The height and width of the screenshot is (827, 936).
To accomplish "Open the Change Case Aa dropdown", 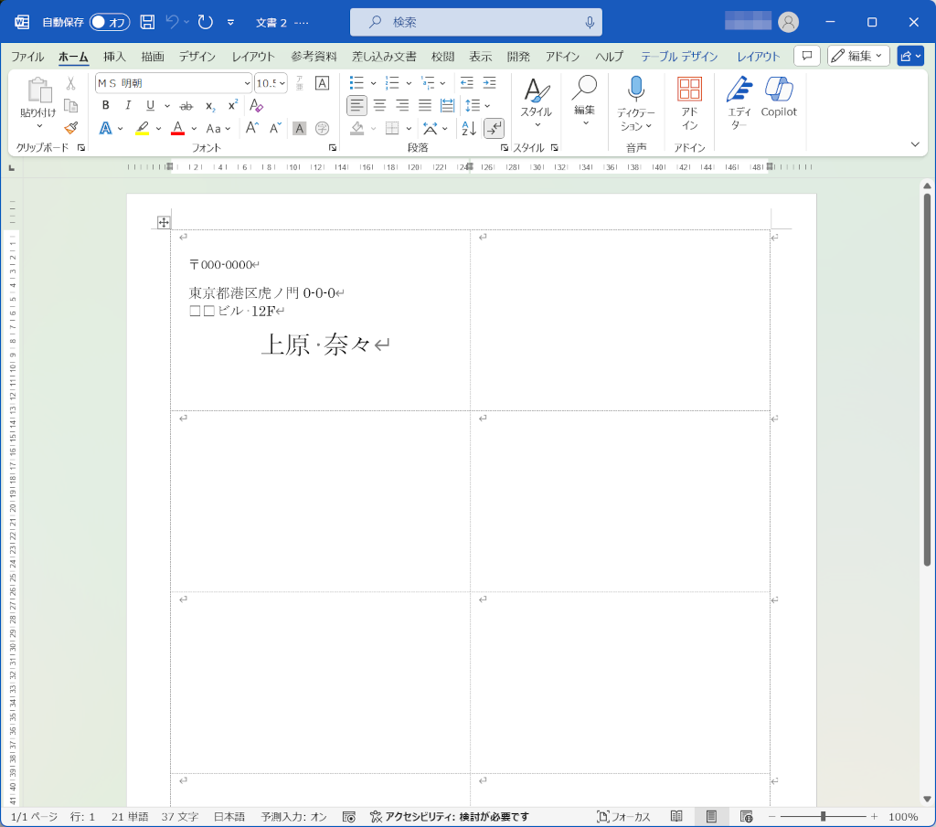I will point(218,128).
